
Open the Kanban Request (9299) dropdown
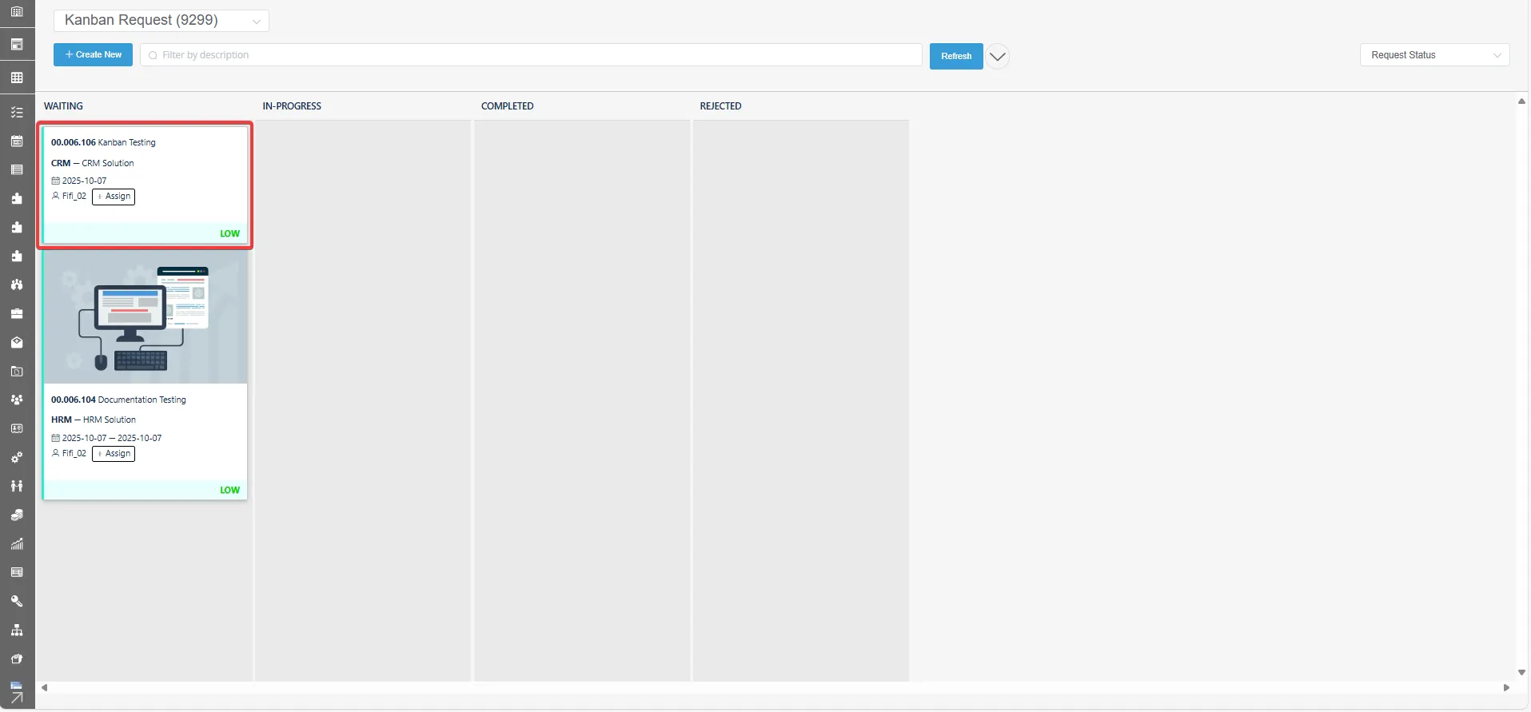[161, 21]
